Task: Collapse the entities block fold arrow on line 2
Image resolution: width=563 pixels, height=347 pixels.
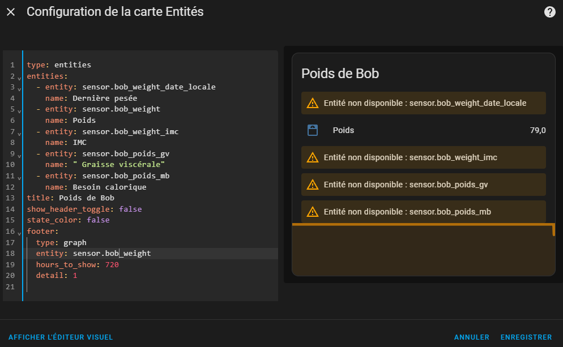Action: [19, 78]
